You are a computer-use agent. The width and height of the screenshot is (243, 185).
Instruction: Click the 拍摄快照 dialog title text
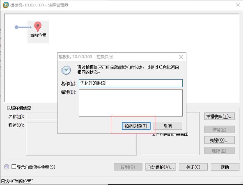pyautogui.click(x=86, y=57)
